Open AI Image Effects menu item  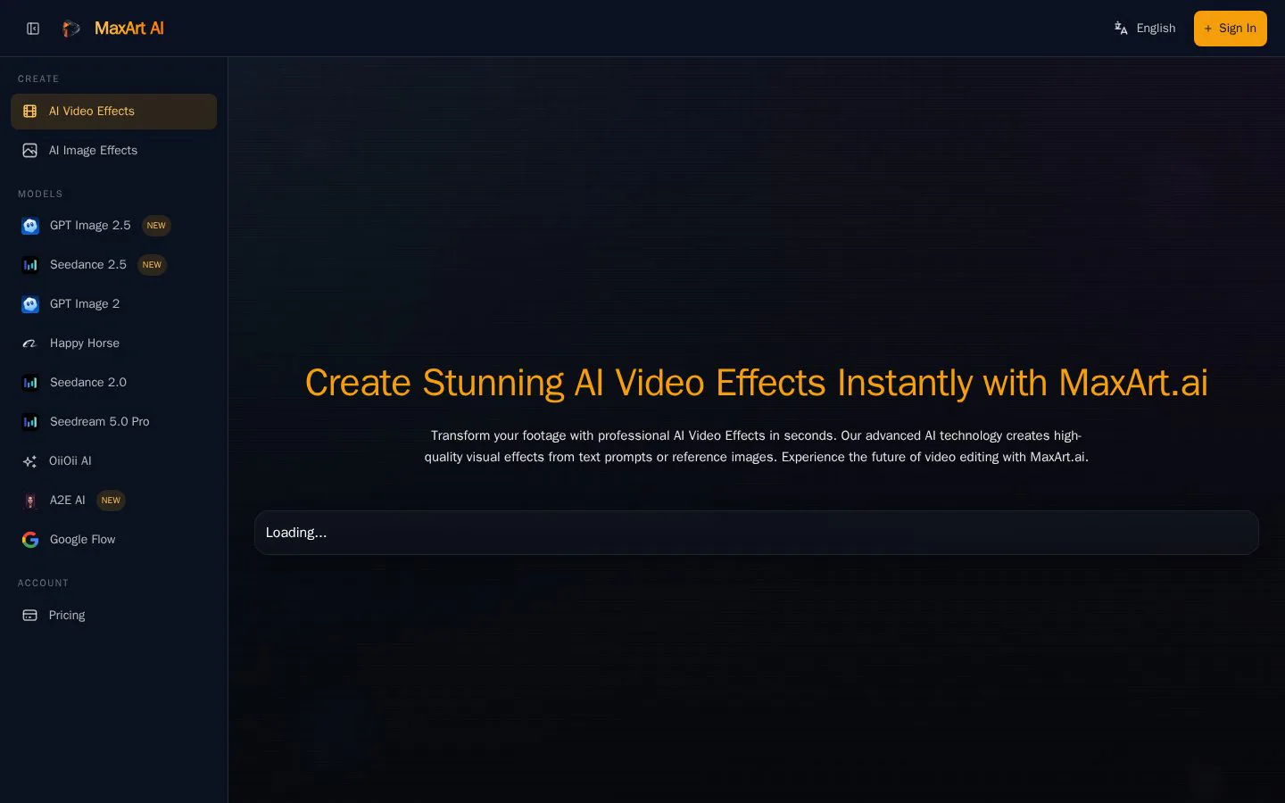[113, 151]
